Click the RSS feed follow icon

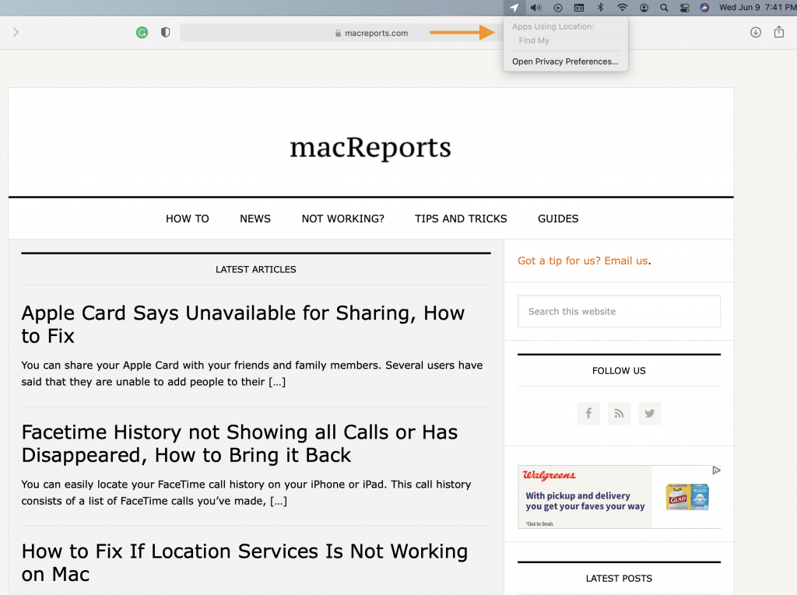tap(619, 413)
